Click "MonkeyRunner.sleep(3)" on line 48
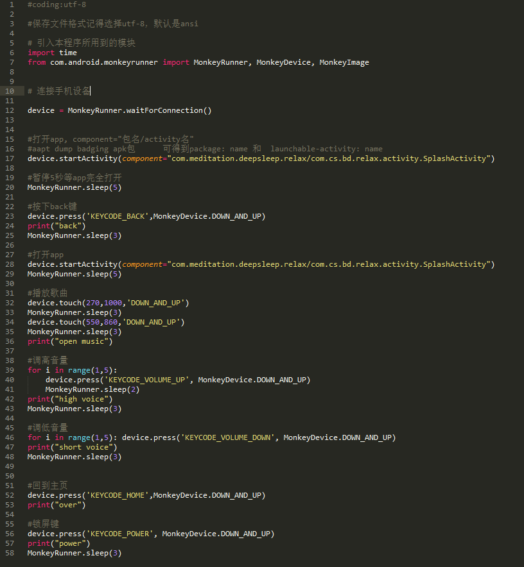The height and width of the screenshot is (567, 524). [74, 457]
